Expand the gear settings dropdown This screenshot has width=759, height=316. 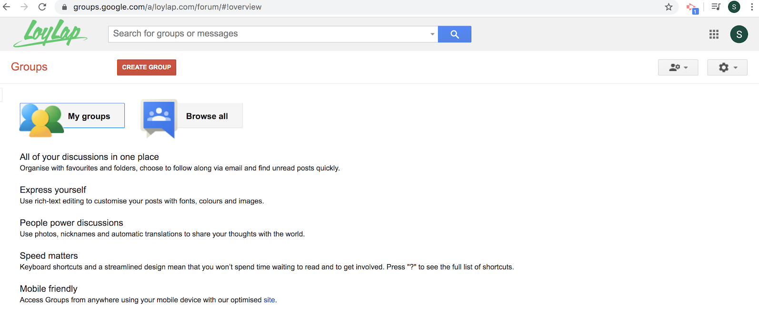727,68
